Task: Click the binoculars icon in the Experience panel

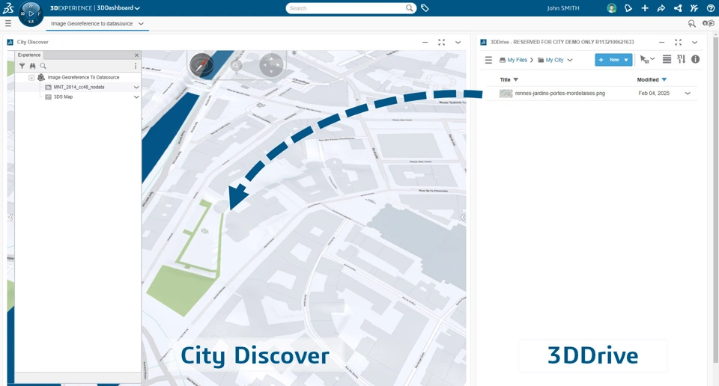Action: pos(32,66)
